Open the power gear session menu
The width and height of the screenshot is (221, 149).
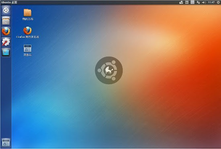[218, 2]
